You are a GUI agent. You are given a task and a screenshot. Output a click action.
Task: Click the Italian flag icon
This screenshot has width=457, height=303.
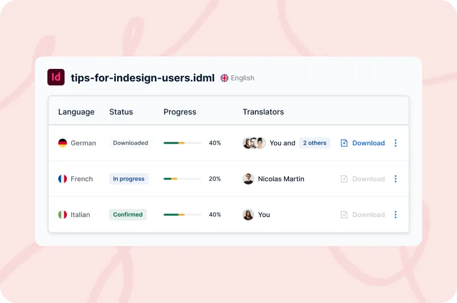pos(62,215)
